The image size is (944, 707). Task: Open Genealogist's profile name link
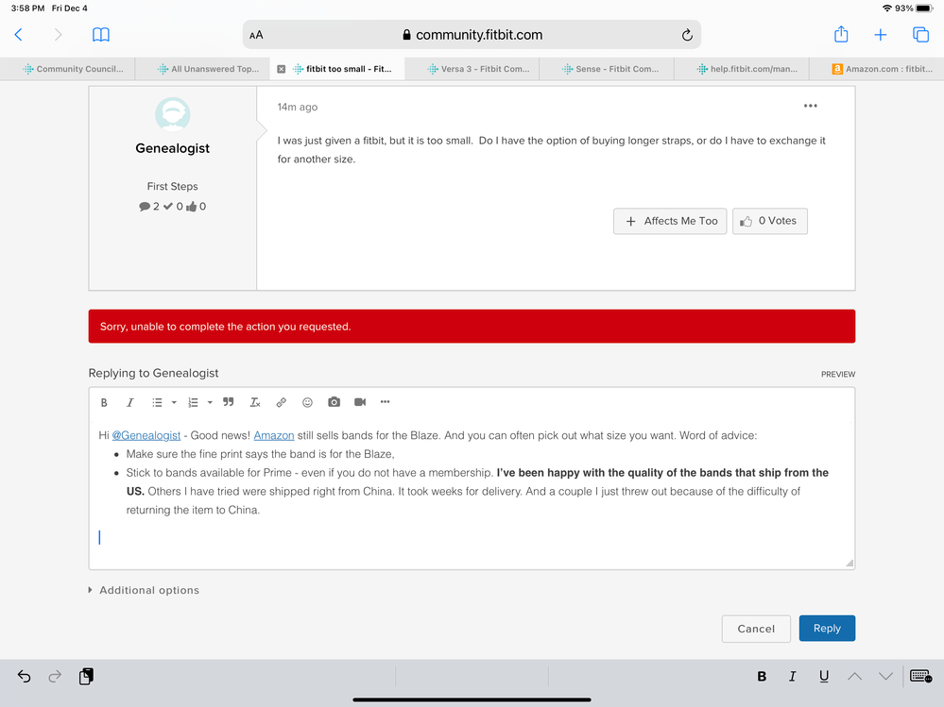[x=172, y=148]
